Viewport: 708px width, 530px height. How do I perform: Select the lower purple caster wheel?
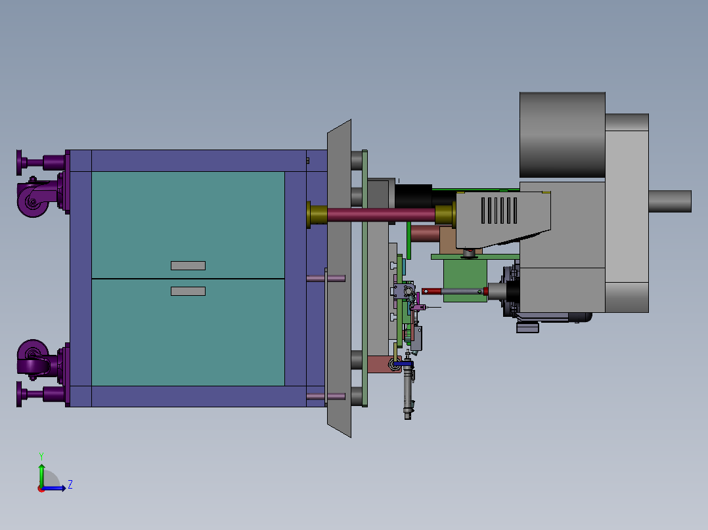(x=33, y=359)
